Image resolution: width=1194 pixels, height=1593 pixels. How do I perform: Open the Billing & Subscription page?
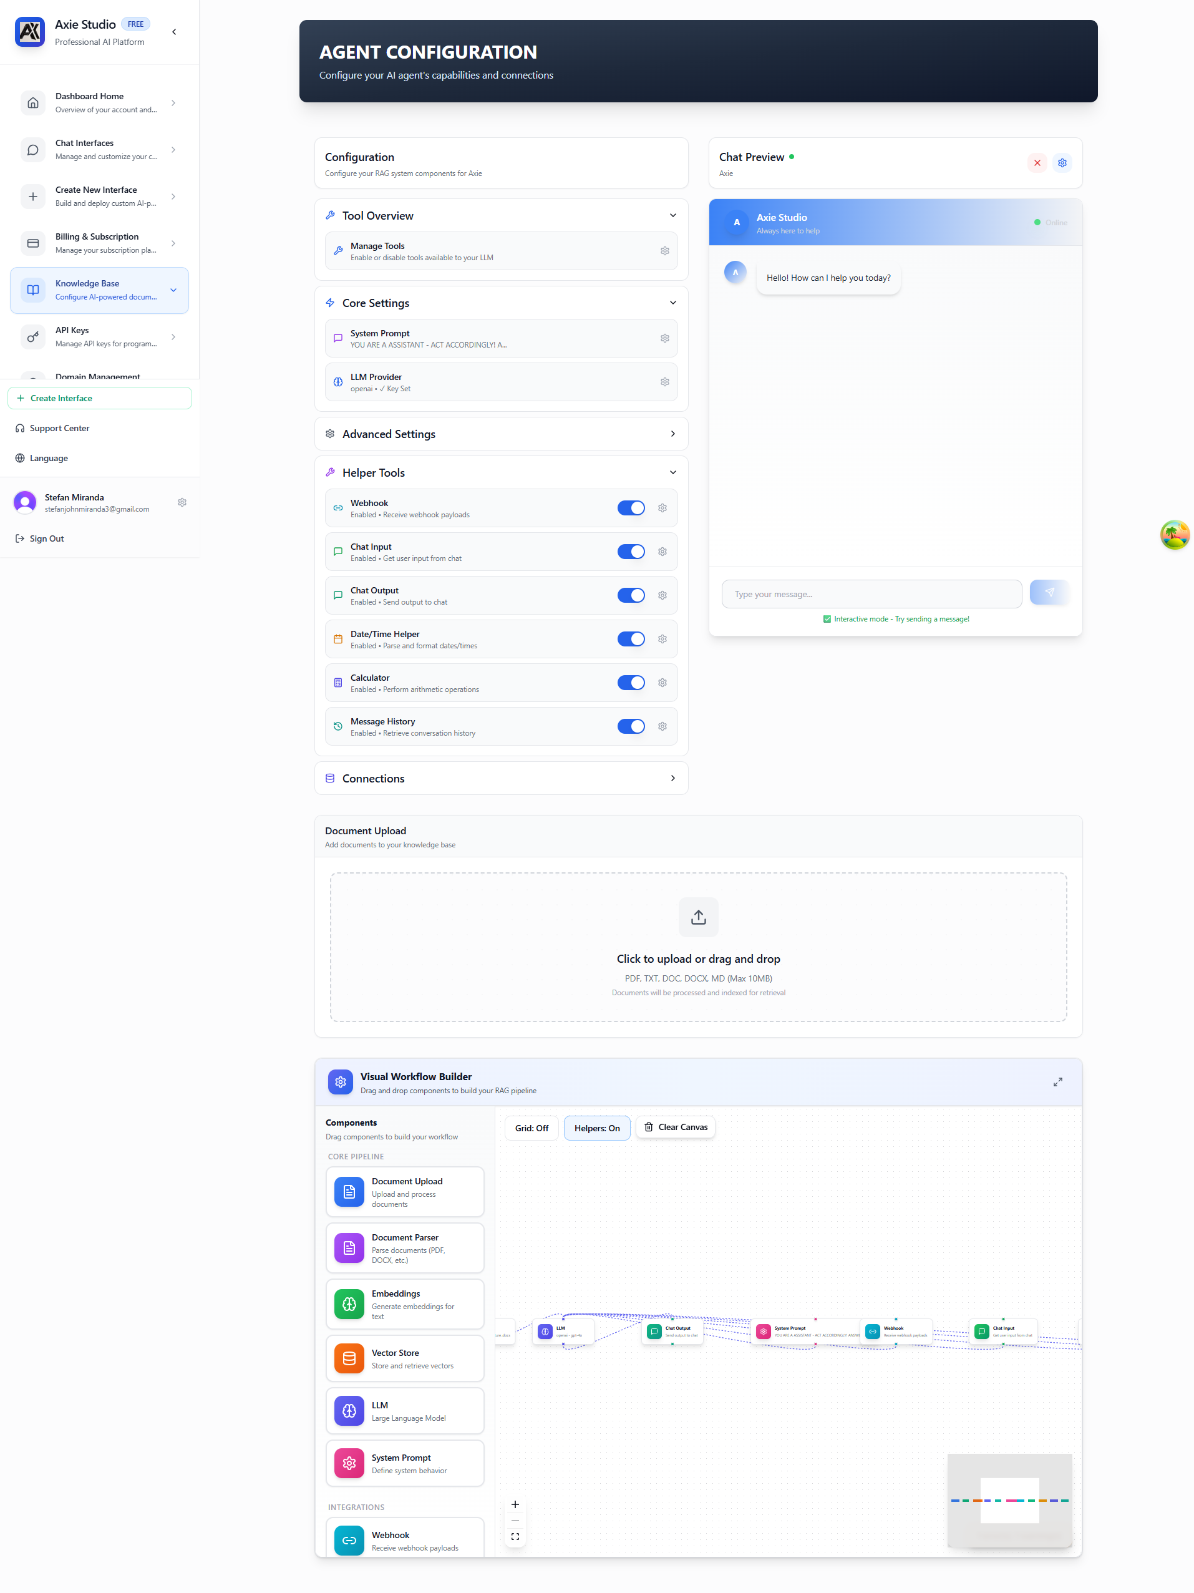coord(99,243)
